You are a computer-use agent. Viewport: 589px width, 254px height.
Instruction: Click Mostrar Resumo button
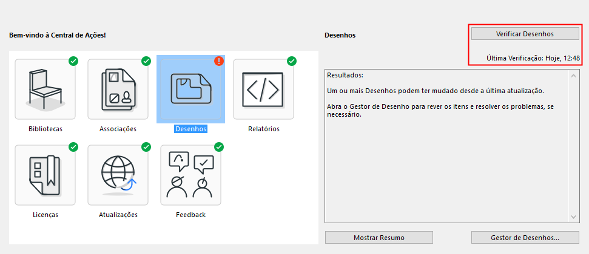[379, 238]
